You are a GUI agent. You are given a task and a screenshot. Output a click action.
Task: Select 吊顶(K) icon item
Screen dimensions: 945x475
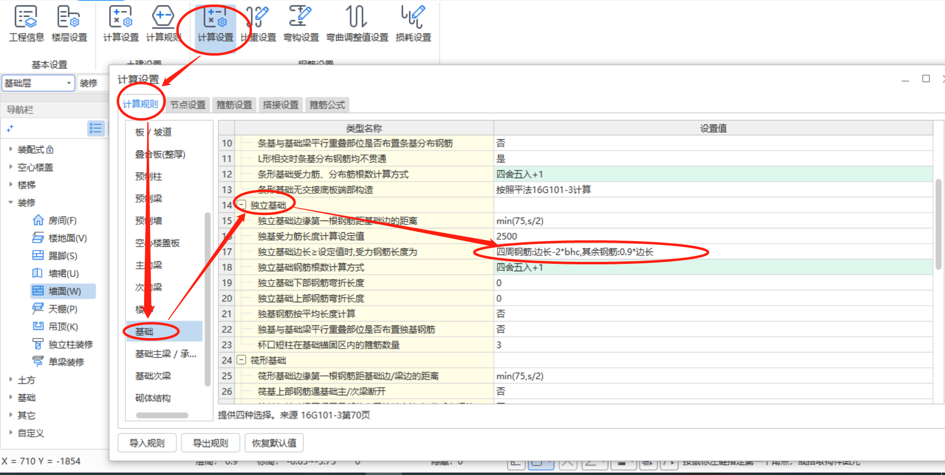click(38, 326)
